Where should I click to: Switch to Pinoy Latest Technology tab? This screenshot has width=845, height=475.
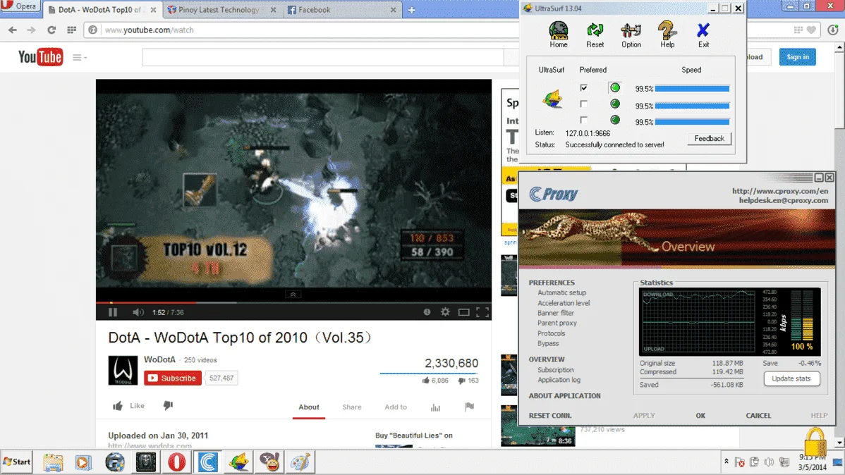[221, 10]
